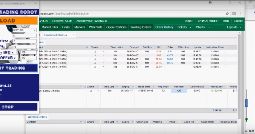This screenshot has width=255, height=134.
Task: Open the Popular Daily Binaries dropdown arrow
Action: 74,35
